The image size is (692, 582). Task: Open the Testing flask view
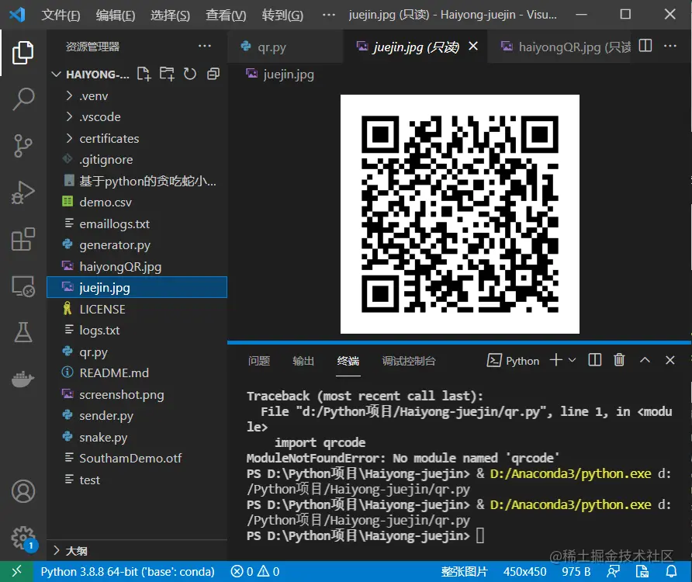23,332
